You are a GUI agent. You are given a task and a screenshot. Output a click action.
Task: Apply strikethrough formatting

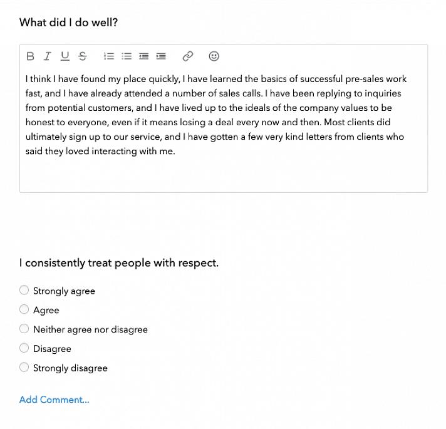coord(83,56)
